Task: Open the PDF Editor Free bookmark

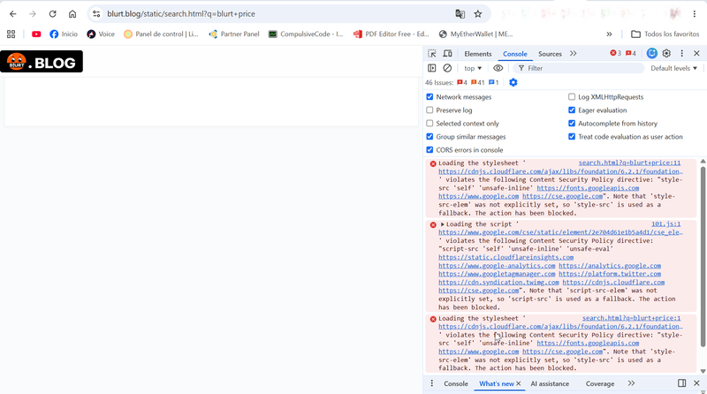Action: click(x=392, y=34)
